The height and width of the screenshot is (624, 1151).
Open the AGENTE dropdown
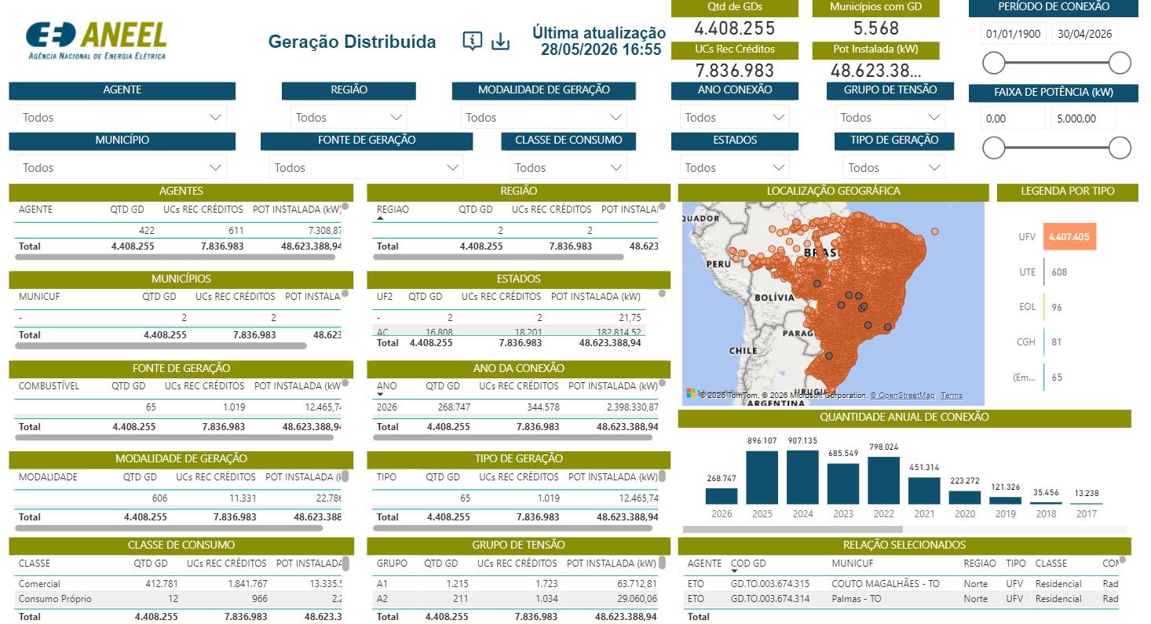click(x=122, y=118)
